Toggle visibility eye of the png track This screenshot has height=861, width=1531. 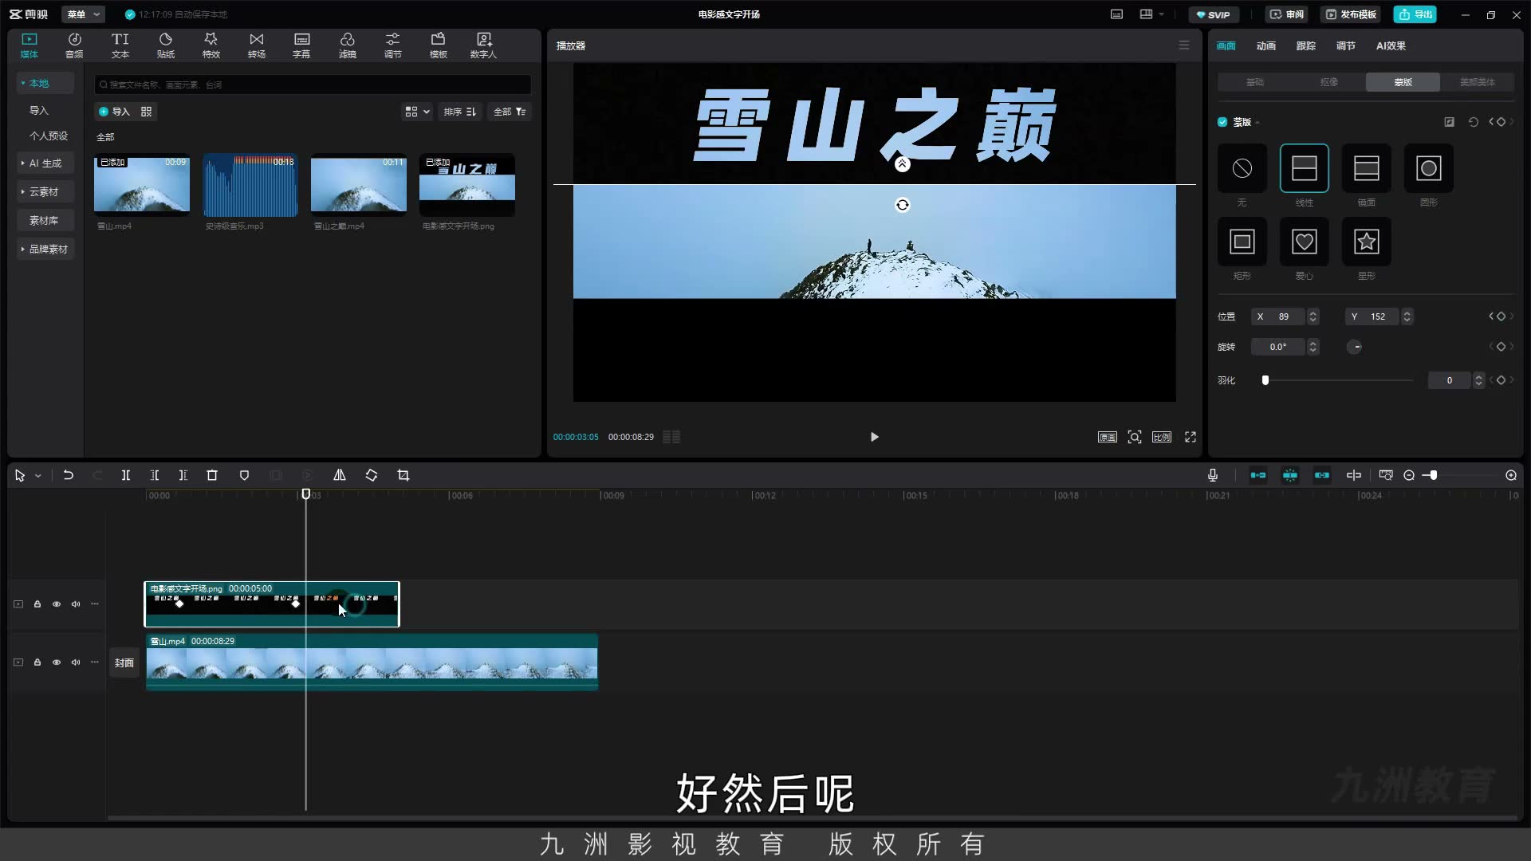[x=57, y=604]
